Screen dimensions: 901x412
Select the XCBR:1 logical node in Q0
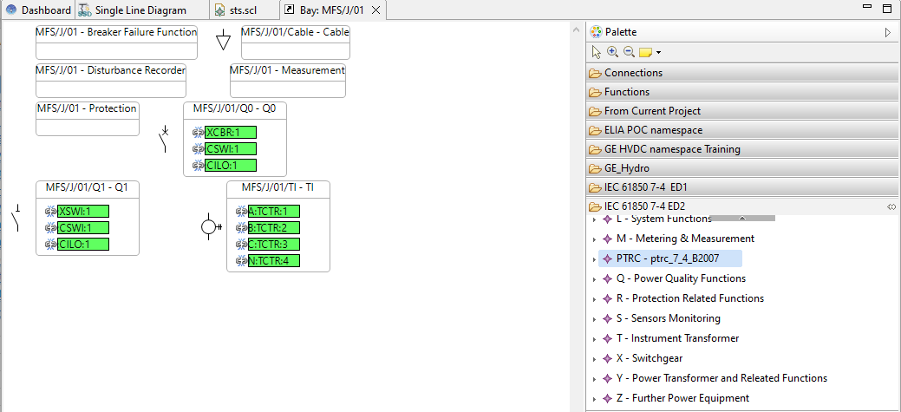point(230,133)
